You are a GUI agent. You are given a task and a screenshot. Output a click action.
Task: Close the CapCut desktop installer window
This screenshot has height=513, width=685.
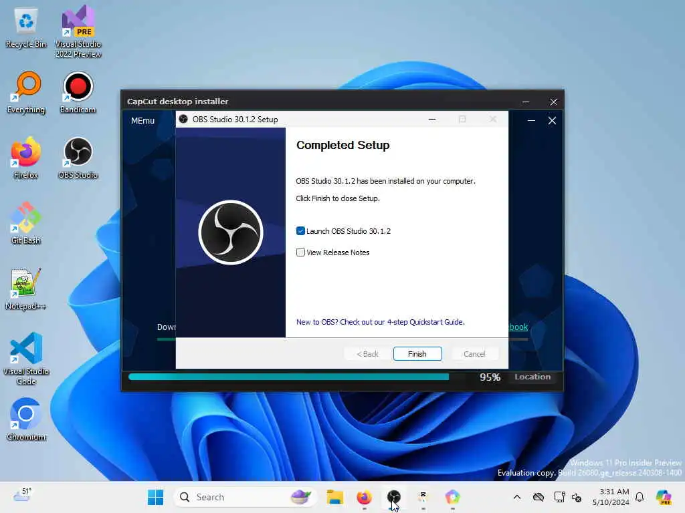click(x=553, y=102)
